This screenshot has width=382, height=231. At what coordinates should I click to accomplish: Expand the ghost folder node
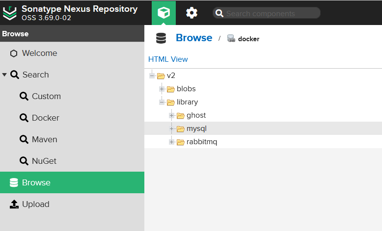tap(172, 116)
